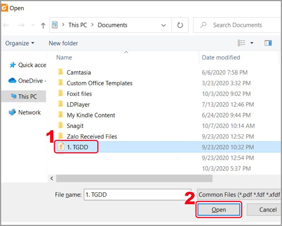The image size is (282, 226).
Task: Toggle the preview pane icon
Action: [268, 43]
